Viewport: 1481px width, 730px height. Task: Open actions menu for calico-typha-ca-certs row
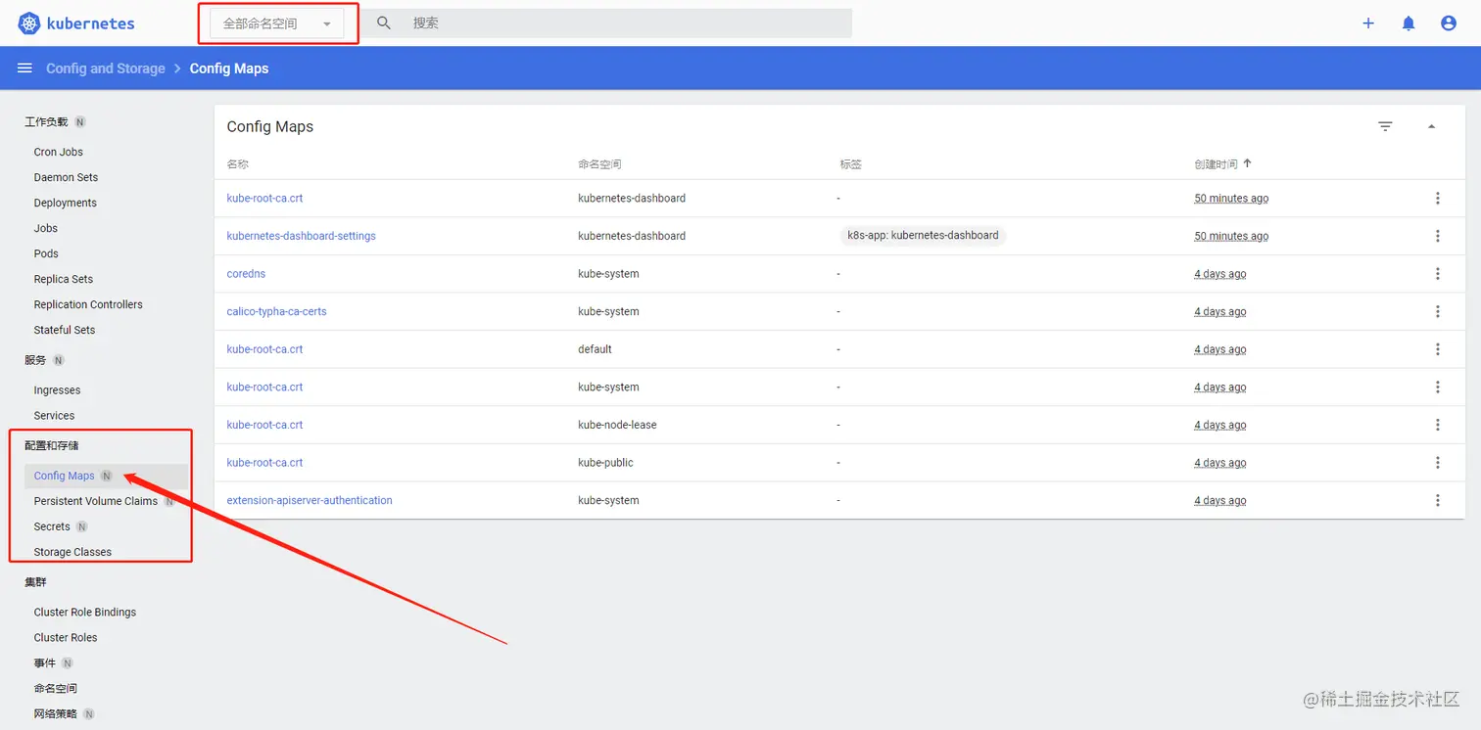[x=1438, y=311]
